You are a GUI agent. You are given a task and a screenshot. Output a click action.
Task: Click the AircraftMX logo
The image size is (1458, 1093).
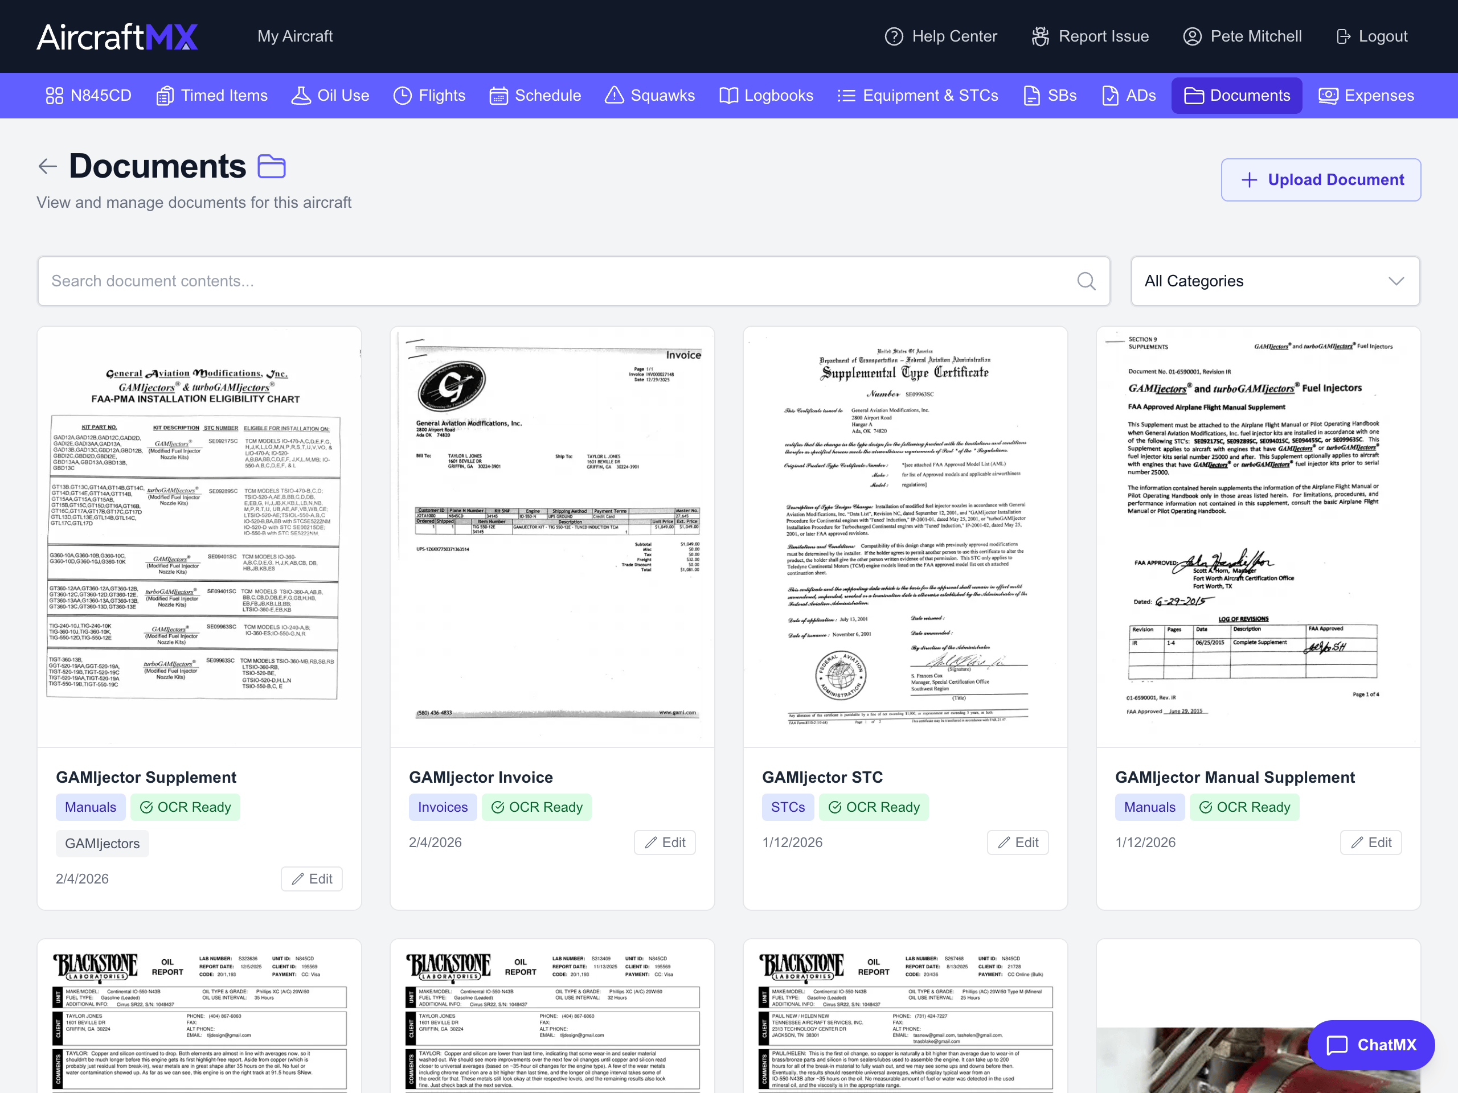pyautogui.click(x=117, y=36)
